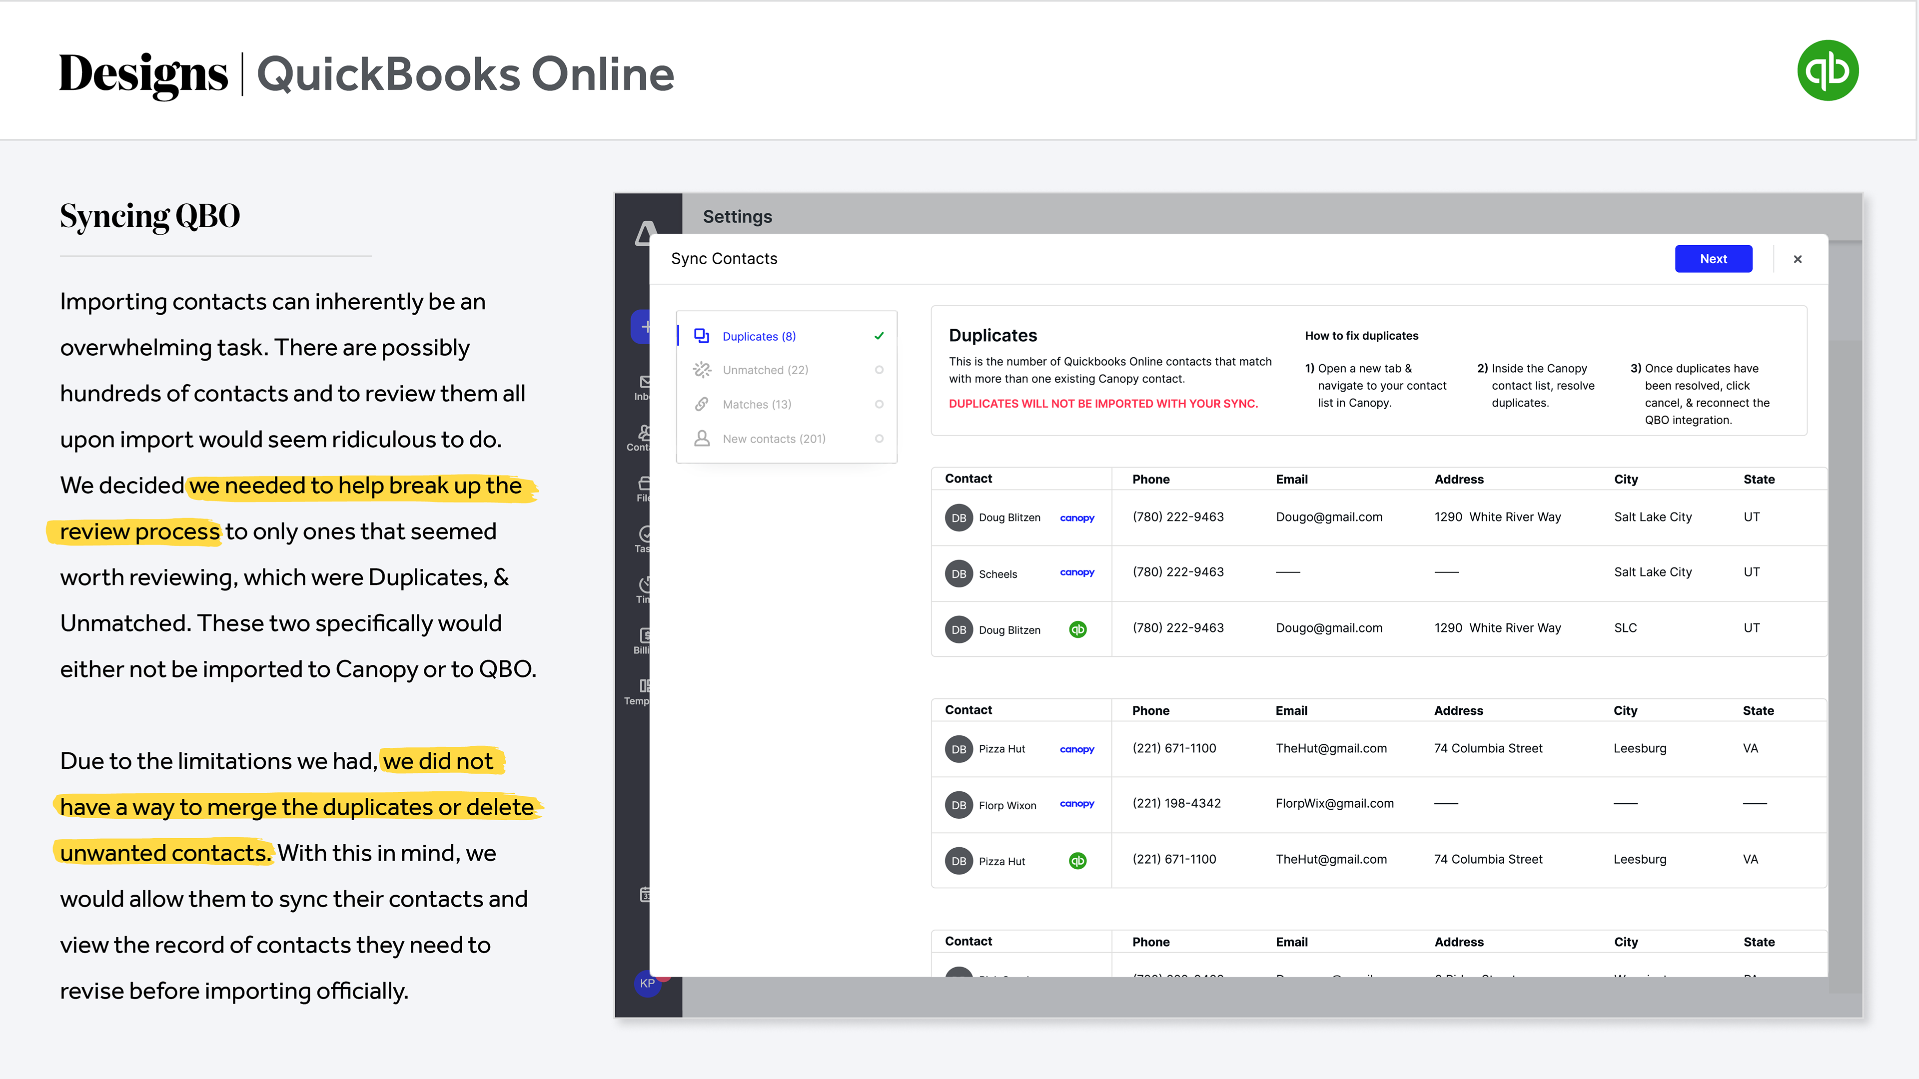Click the Florp Wixon contact name
The image size is (1919, 1079).
pyautogui.click(x=1007, y=806)
